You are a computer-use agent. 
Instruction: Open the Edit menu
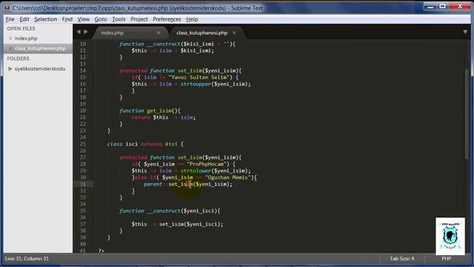click(x=24, y=19)
